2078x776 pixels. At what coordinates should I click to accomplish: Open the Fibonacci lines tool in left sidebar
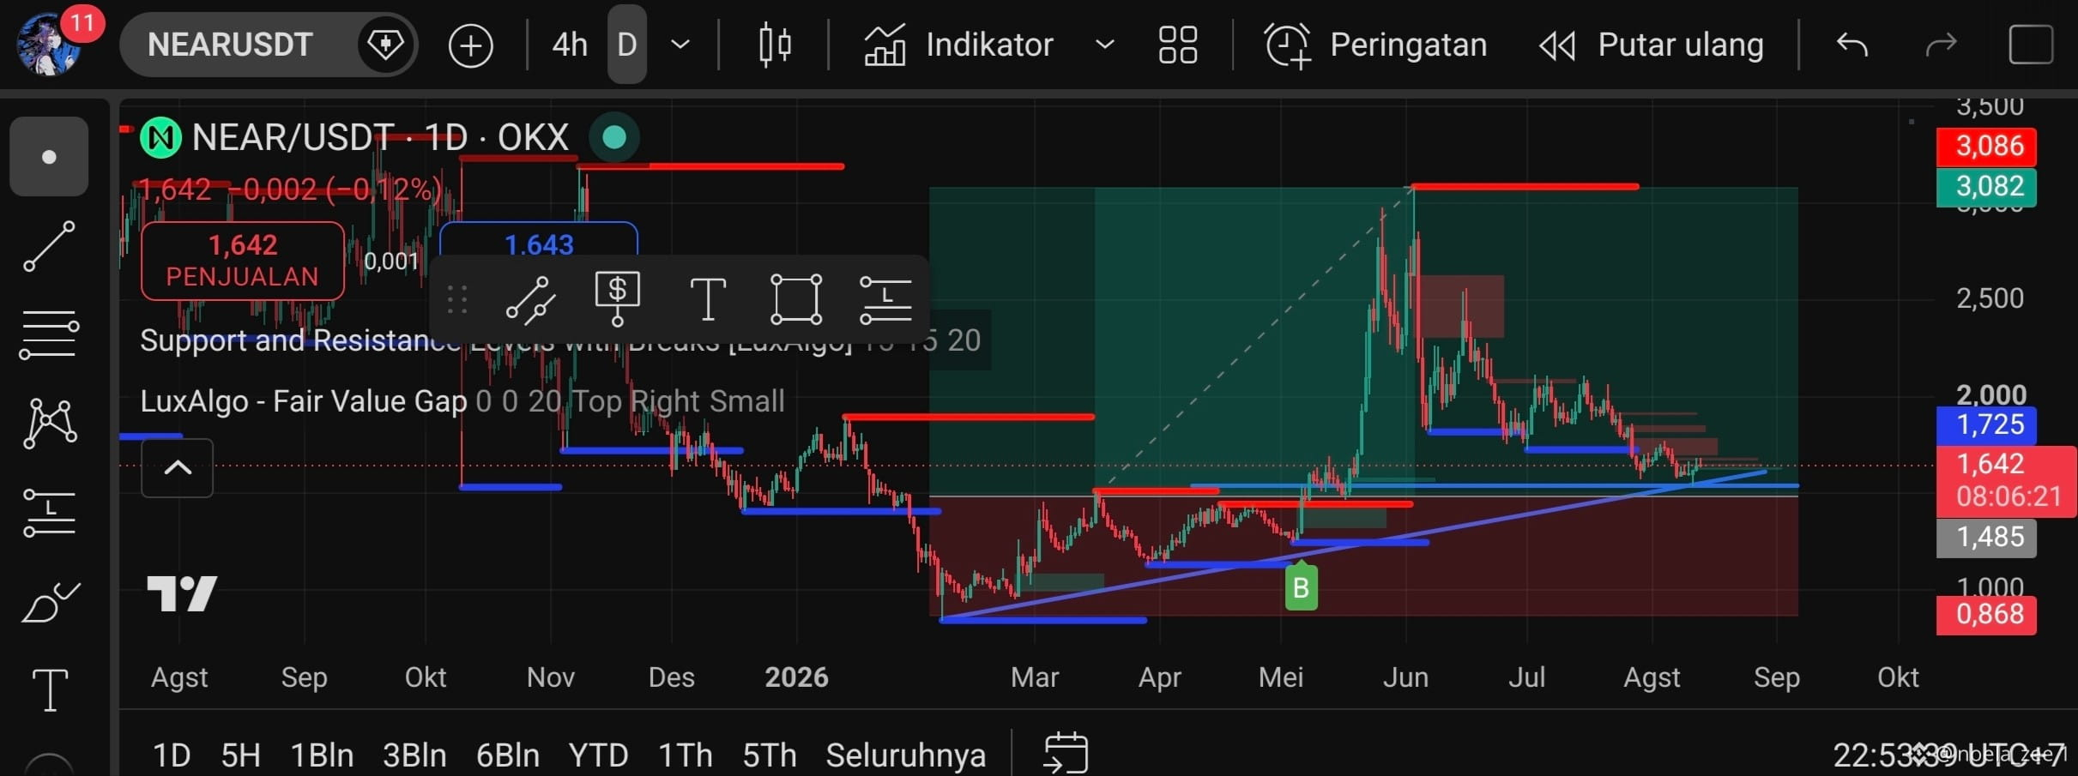coord(49,335)
